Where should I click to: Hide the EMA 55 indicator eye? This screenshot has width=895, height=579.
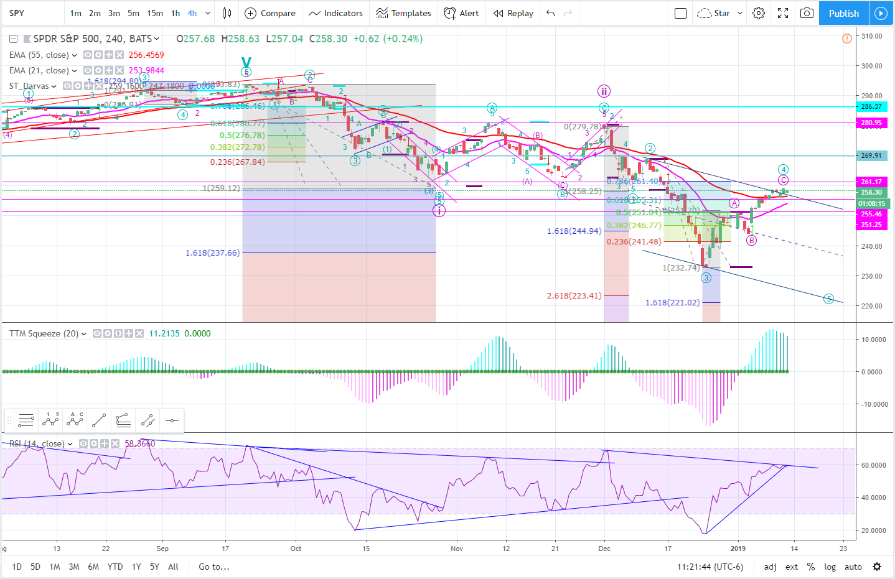coord(88,55)
